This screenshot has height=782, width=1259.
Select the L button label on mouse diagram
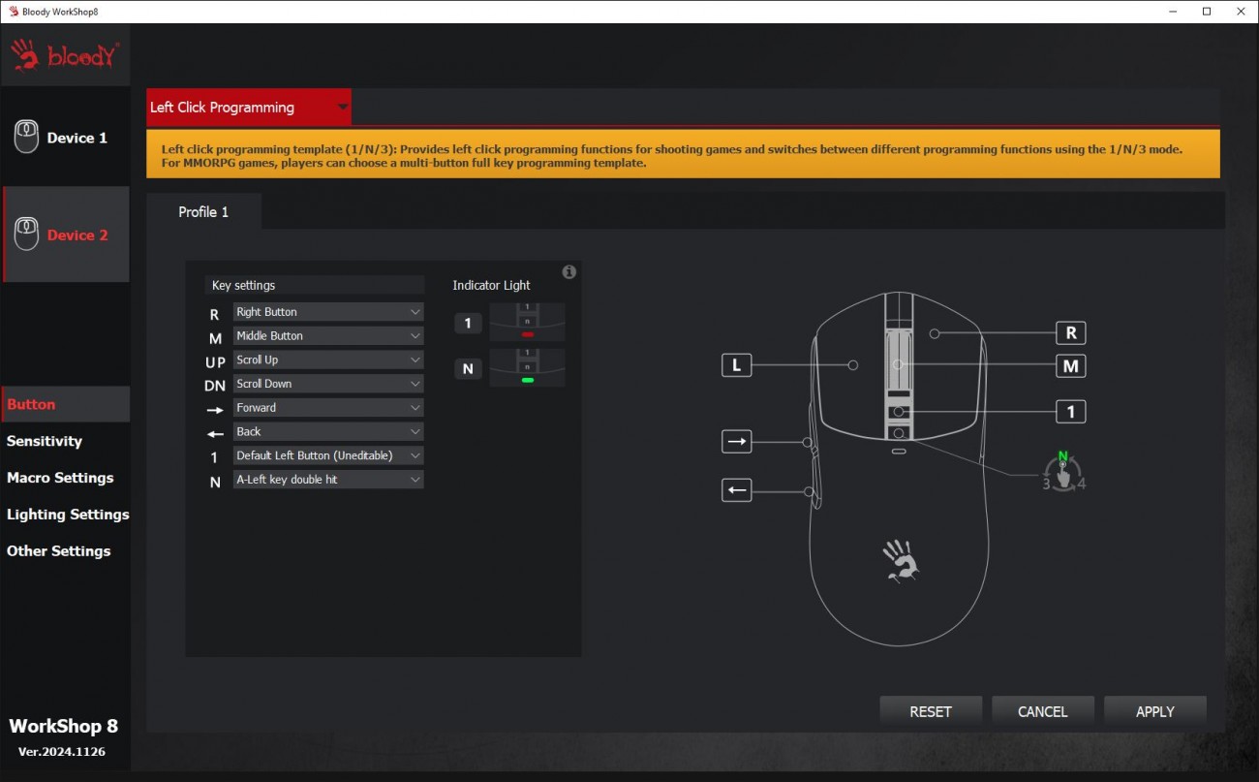(x=736, y=365)
